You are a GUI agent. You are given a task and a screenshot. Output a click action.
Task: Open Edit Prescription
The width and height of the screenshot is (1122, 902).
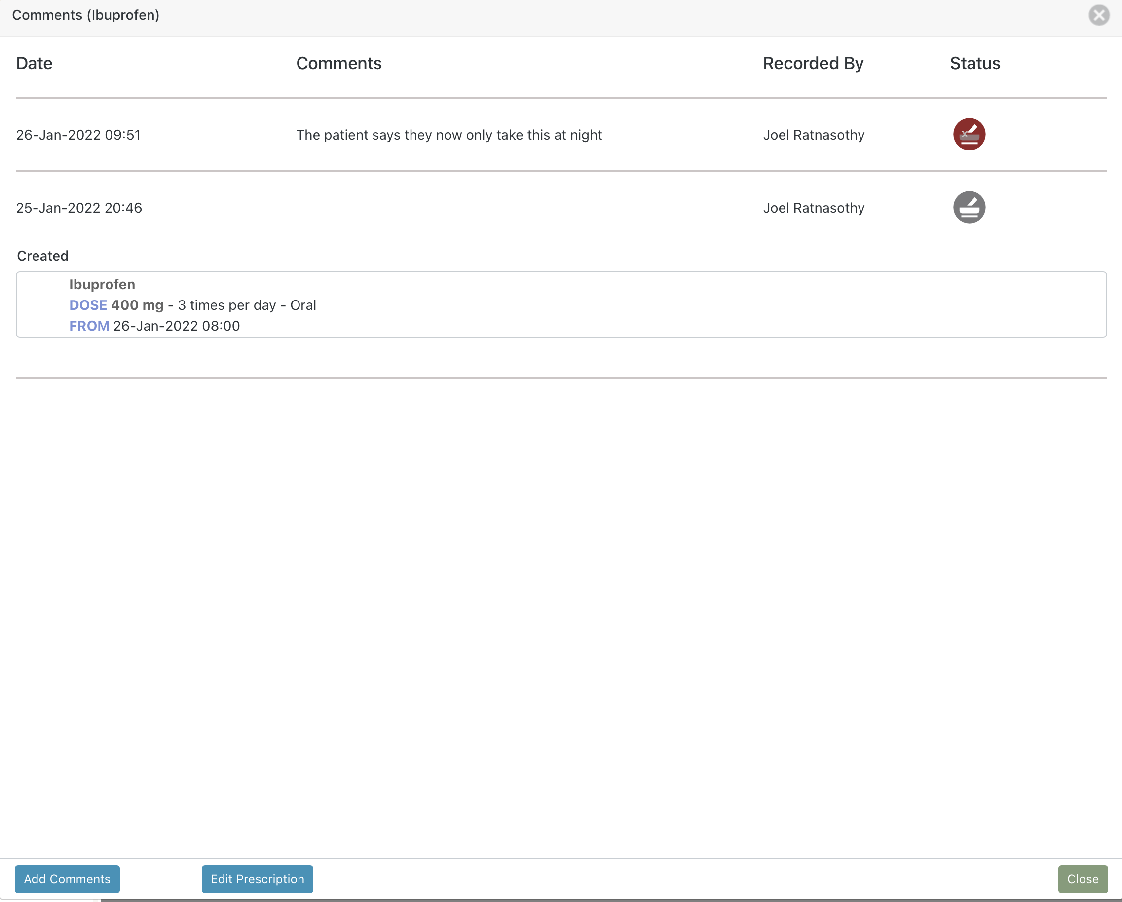point(257,879)
